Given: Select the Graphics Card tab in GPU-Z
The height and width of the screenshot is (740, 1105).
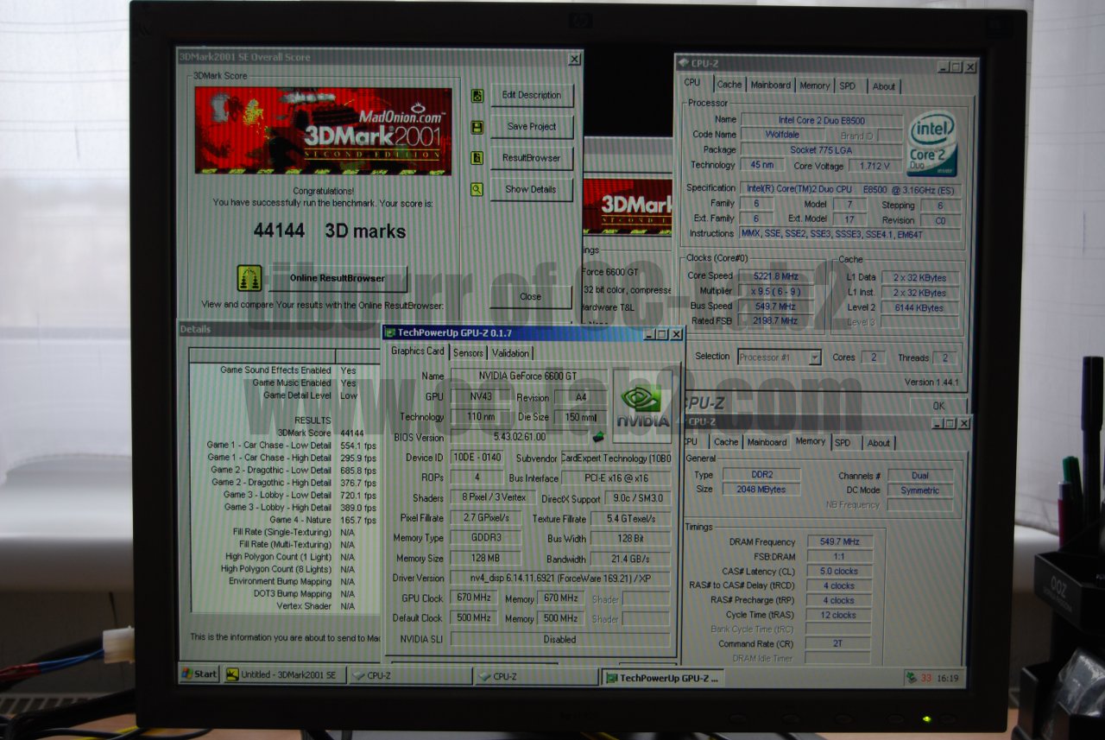Looking at the screenshot, I should (418, 351).
